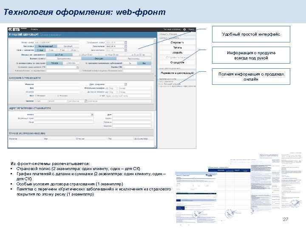Open calendar icon for date of birth
This screenshot has height=229, width=306.
tap(126, 84)
